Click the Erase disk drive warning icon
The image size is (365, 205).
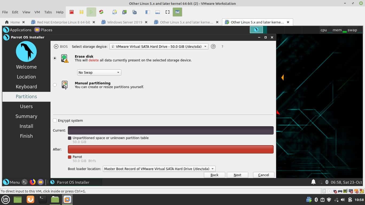(65, 58)
